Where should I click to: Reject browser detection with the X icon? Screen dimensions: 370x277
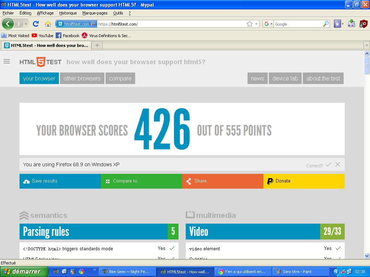point(338,164)
